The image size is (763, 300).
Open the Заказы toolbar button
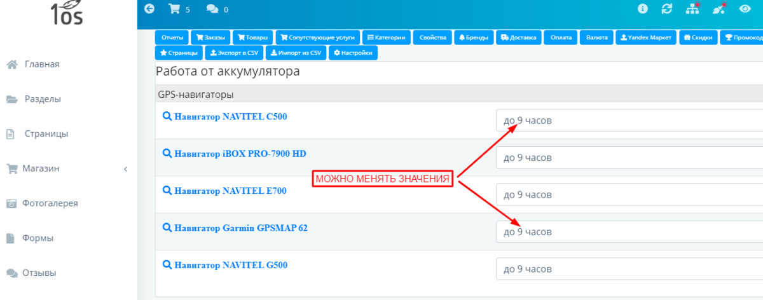(x=210, y=37)
